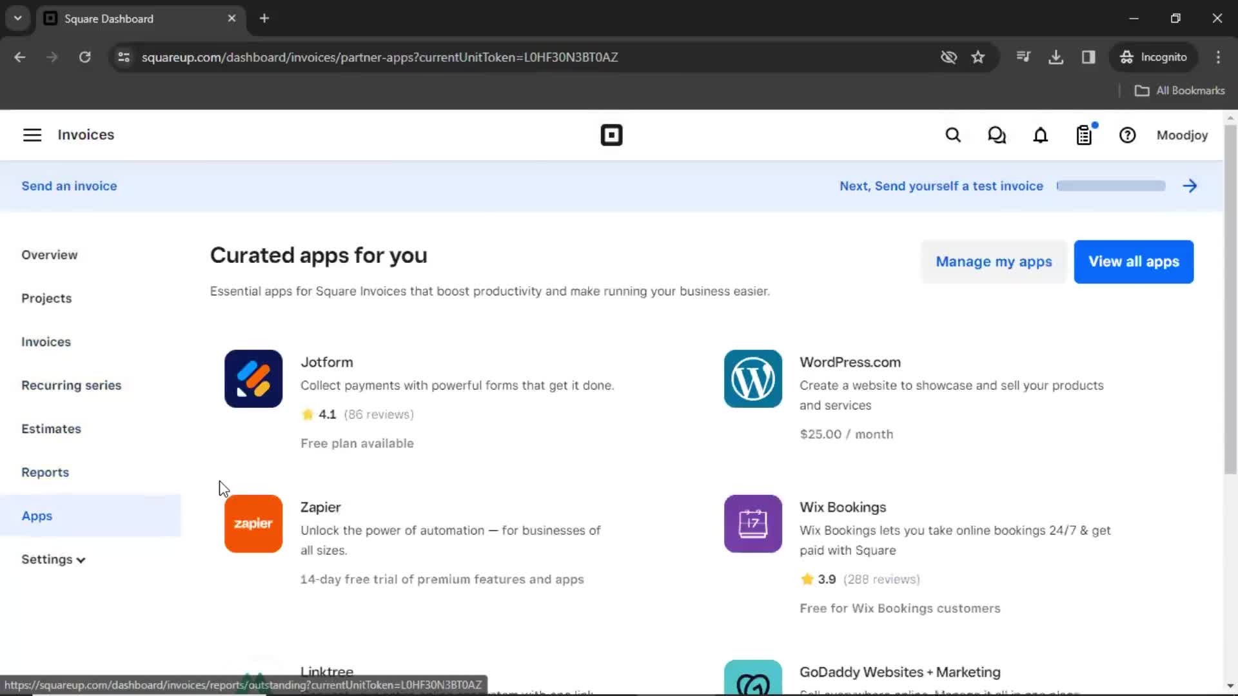Click the Manage my apps button

994,262
